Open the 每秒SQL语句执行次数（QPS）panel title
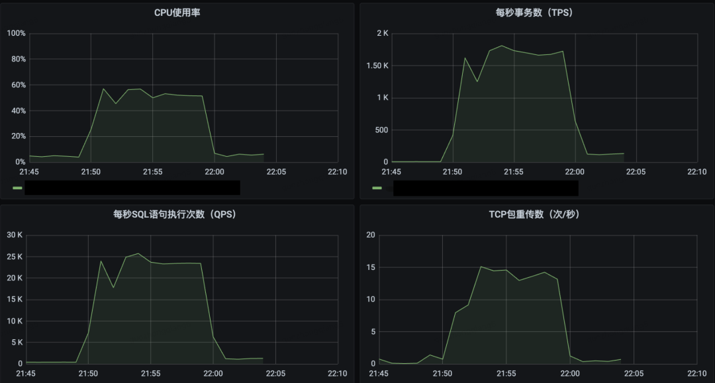This screenshot has height=383, width=715. [x=175, y=214]
